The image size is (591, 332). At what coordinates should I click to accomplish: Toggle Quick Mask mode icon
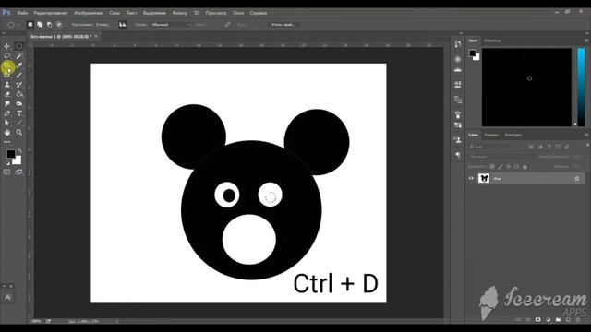[x=6, y=172]
